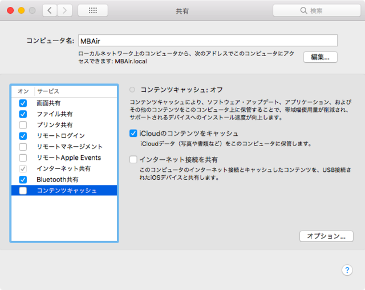
Task: Select the ファイル共有 service row
Action: pyautogui.click(x=64, y=114)
